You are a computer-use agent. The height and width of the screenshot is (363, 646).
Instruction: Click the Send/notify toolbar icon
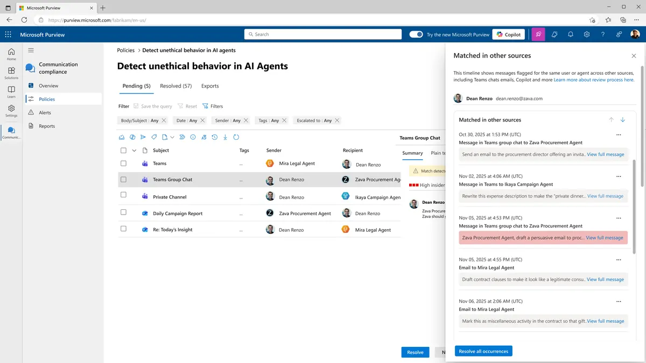[143, 137]
